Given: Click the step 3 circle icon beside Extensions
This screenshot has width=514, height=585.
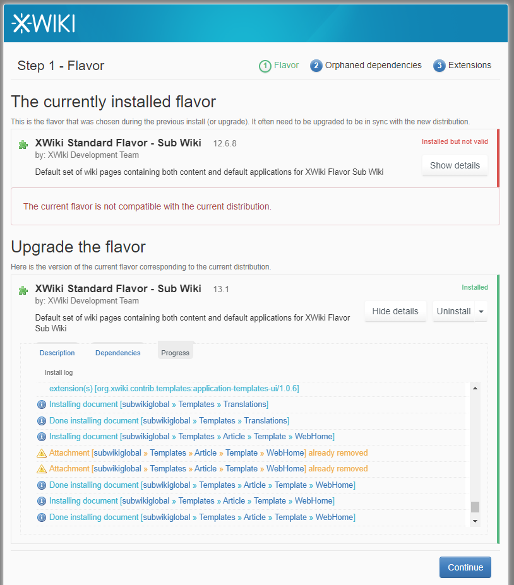Looking at the screenshot, I should click(439, 66).
